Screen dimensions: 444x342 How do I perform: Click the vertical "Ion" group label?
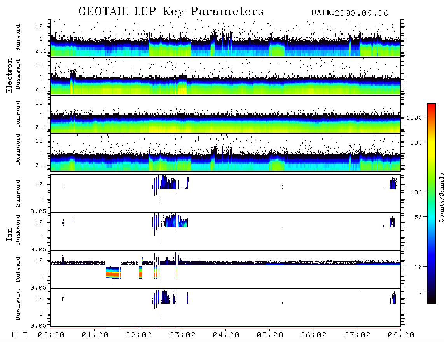point(9,234)
